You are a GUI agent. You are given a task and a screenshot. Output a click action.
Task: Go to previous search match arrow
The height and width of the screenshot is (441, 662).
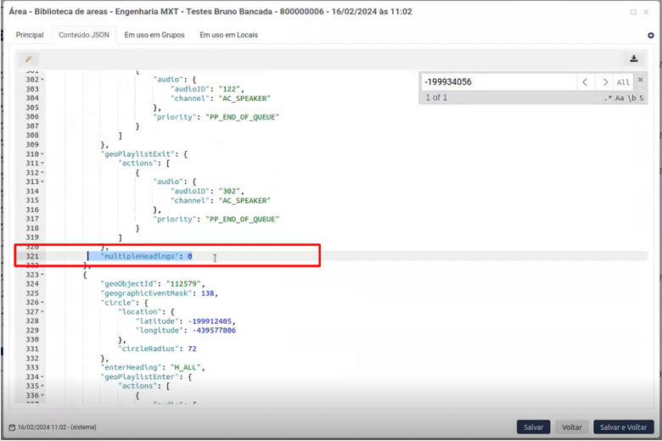[585, 82]
